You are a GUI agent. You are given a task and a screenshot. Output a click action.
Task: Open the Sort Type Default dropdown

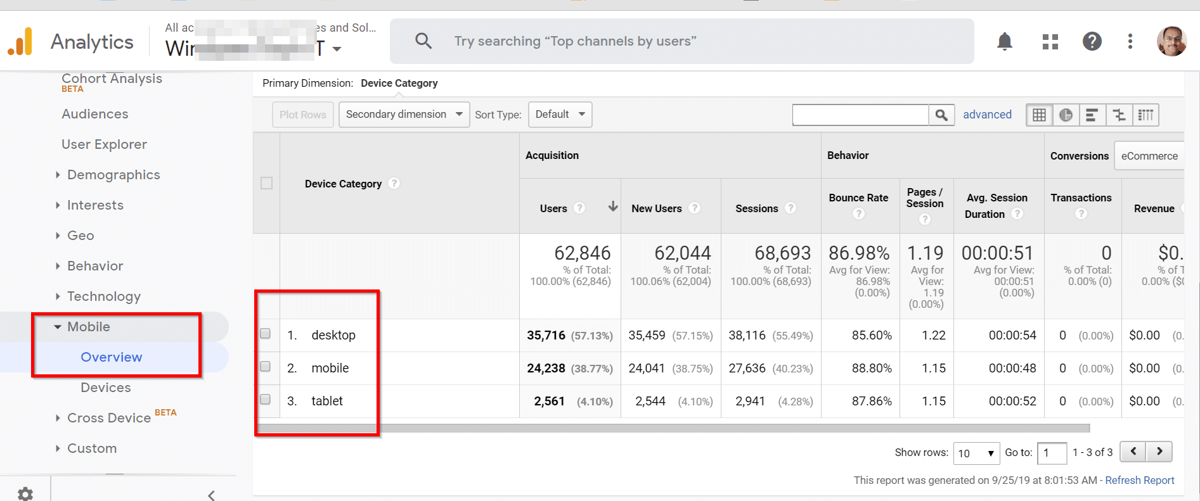560,115
